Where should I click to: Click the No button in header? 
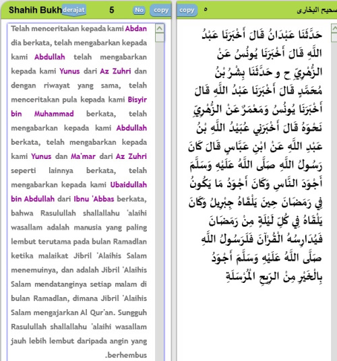139,10
